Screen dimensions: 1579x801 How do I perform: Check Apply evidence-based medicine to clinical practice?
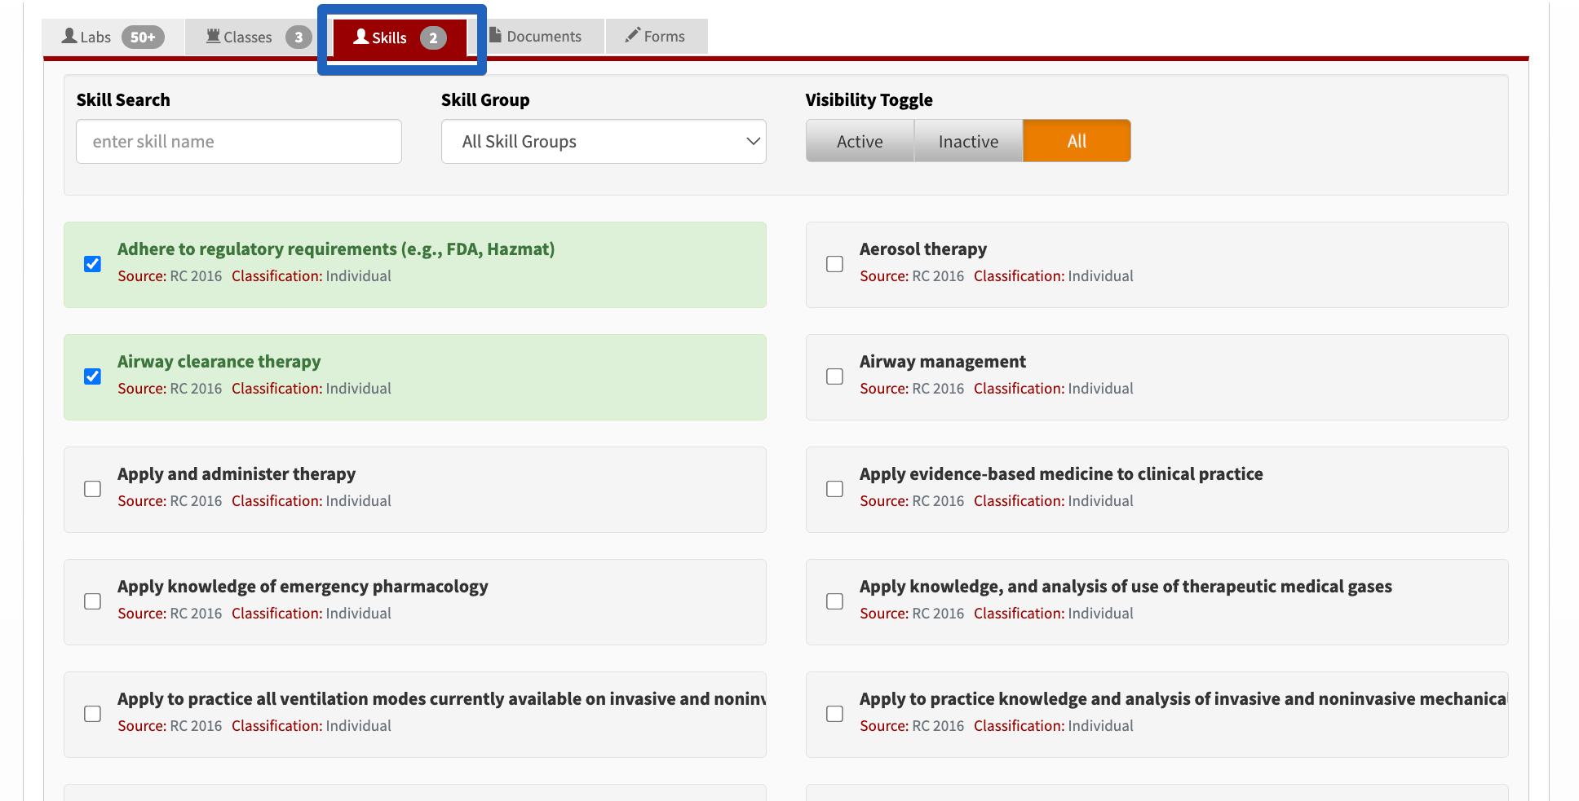pyautogui.click(x=834, y=489)
